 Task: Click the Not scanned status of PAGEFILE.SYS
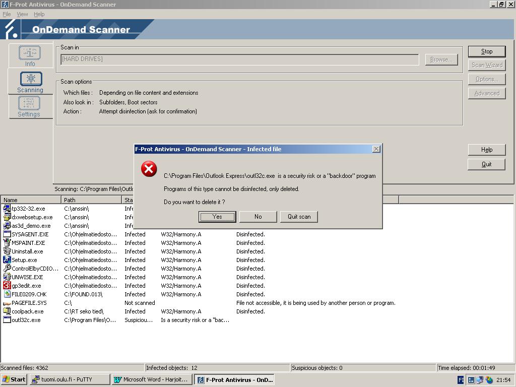(x=140, y=303)
